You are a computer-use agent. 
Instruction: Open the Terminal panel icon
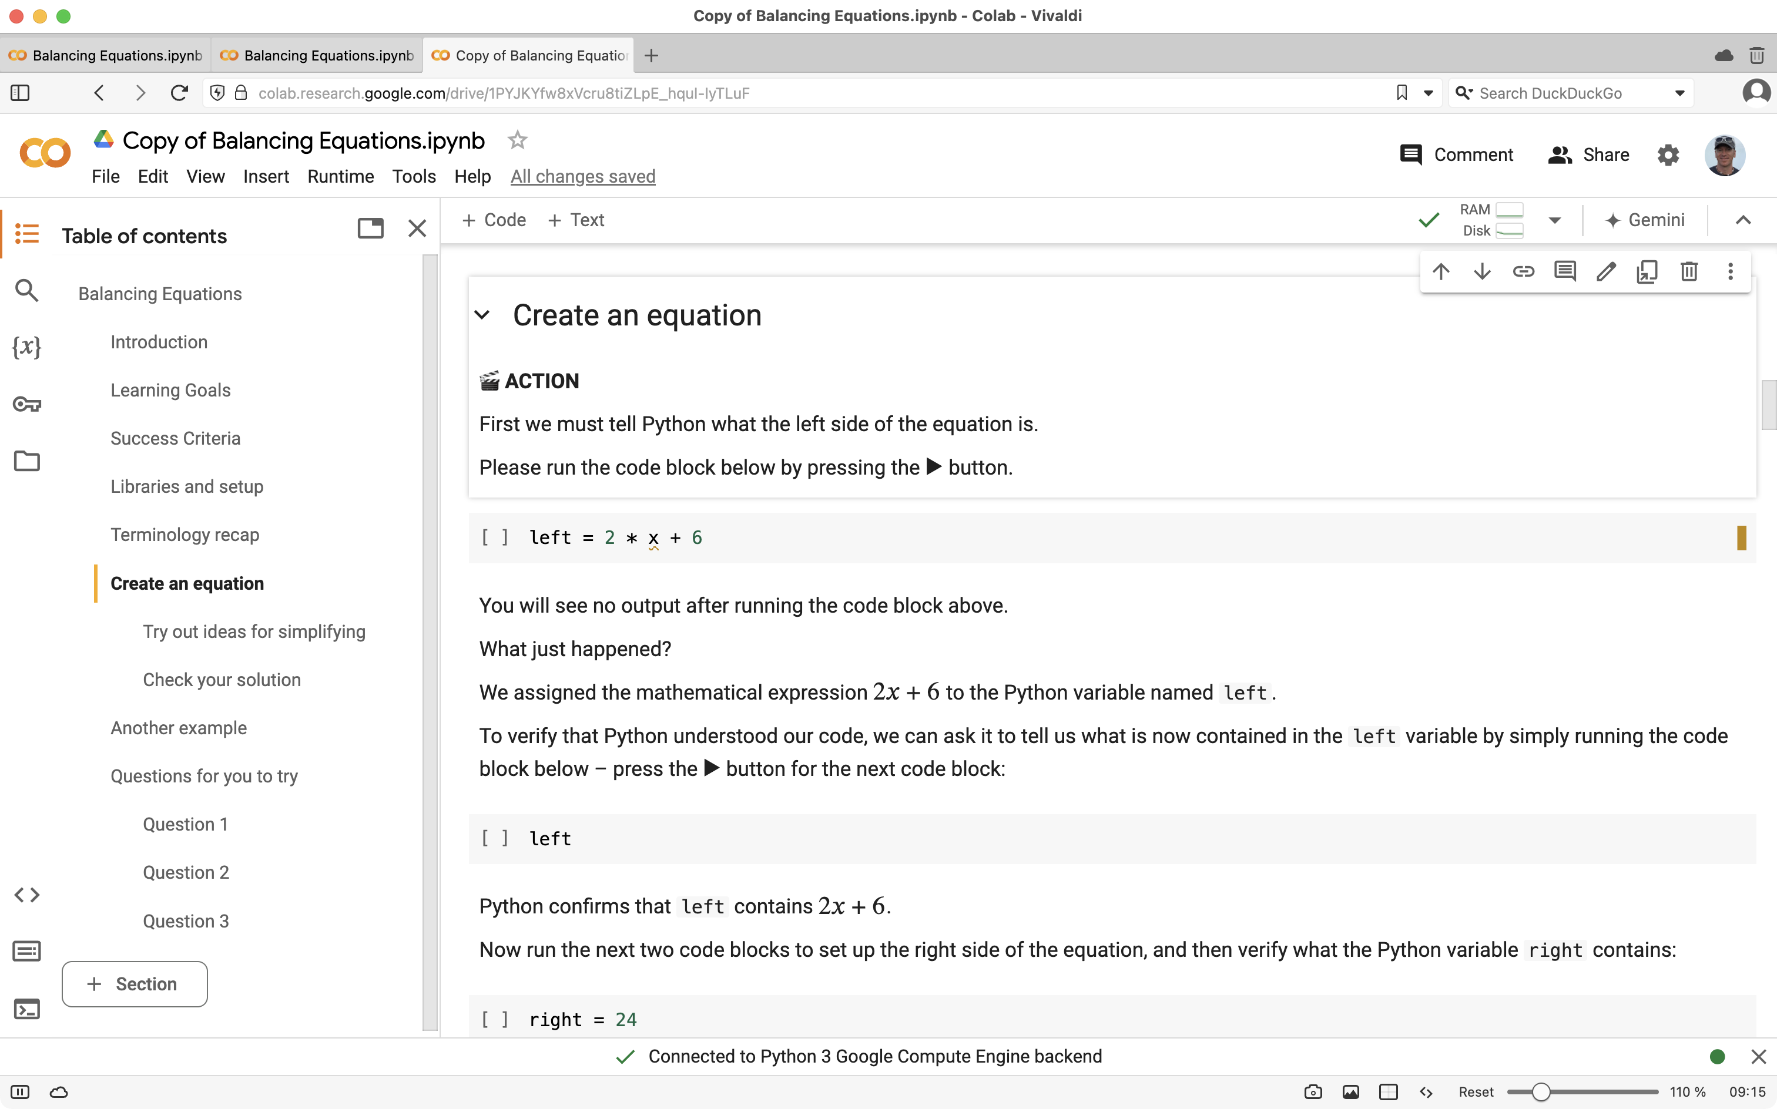[27, 1009]
